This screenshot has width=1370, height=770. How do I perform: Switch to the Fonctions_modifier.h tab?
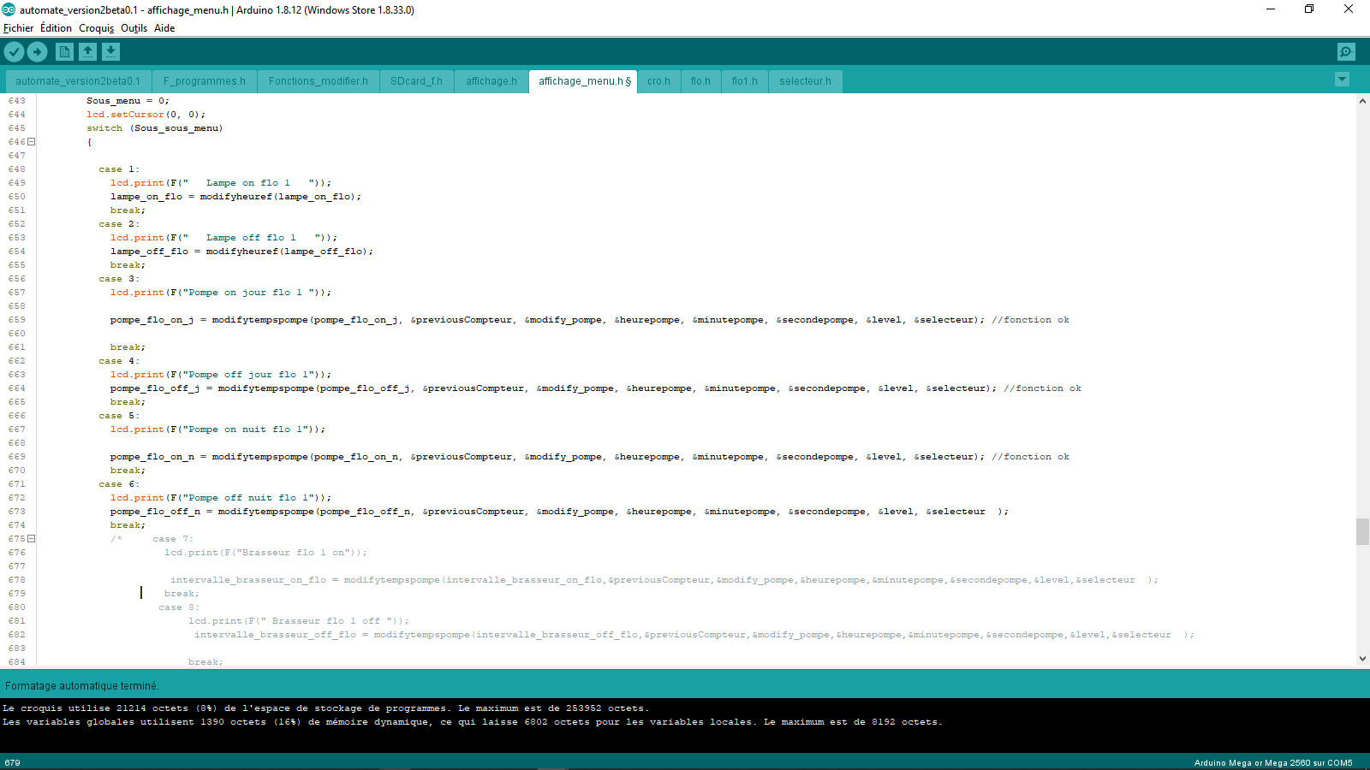318,81
